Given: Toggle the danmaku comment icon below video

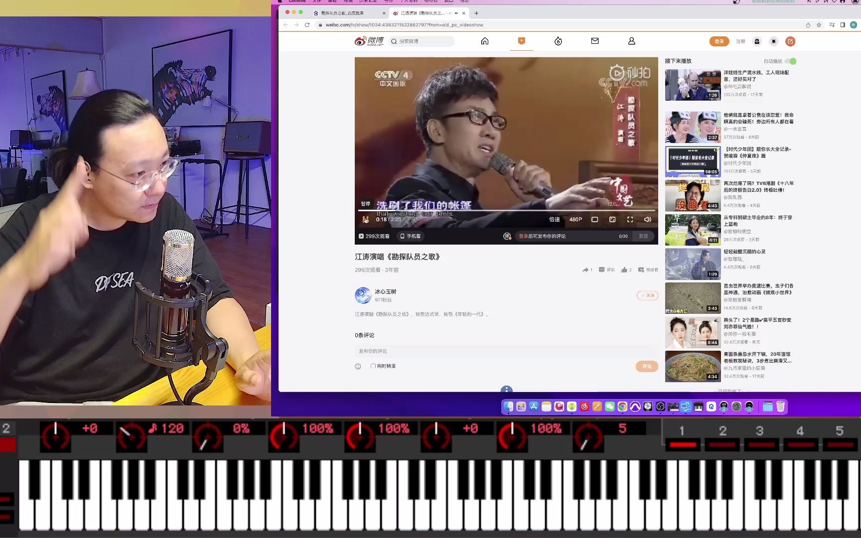Looking at the screenshot, I should coord(507,236).
